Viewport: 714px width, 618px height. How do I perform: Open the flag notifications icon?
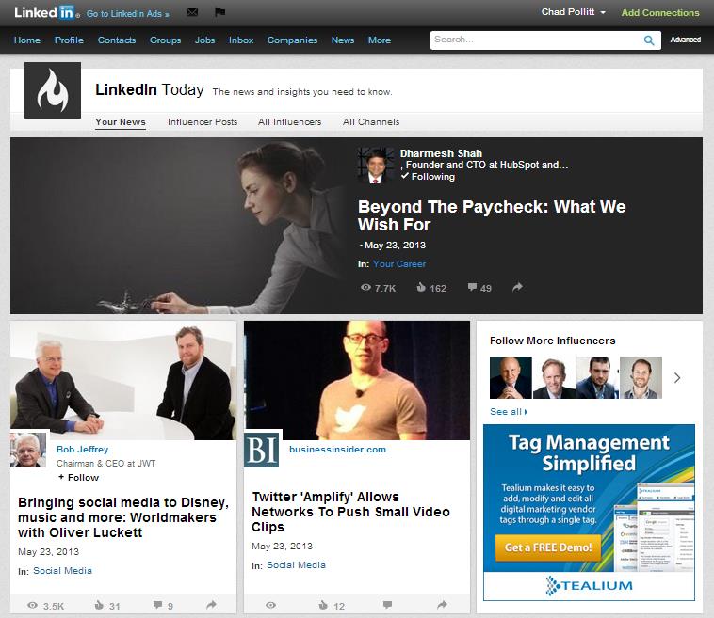pyautogui.click(x=219, y=12)
